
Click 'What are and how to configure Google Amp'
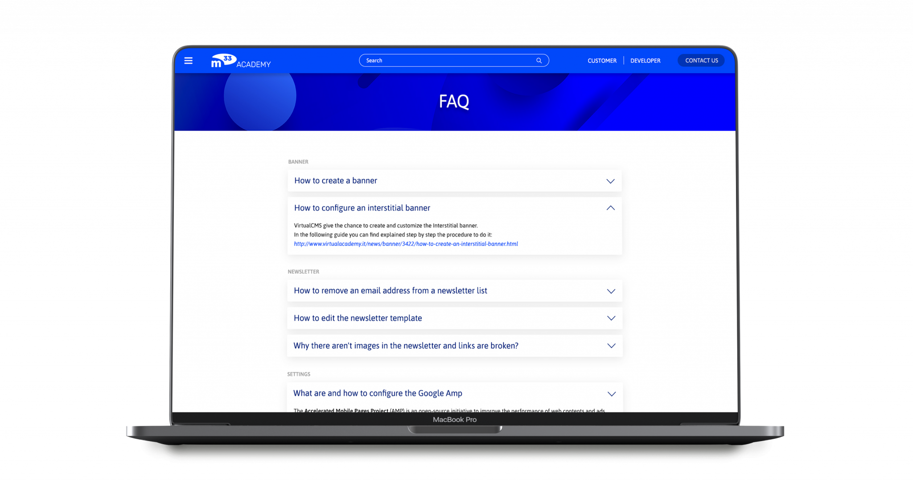coord(378,393)
